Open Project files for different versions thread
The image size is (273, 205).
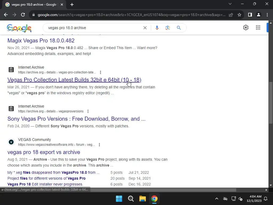tap(46, 179)
